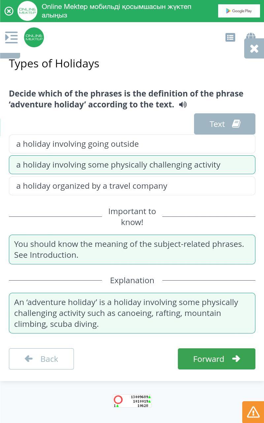Image resolution: width=264 pixels, height=423 pixels.
Task: Click the book icon on Text button
Action: [236, 124]
